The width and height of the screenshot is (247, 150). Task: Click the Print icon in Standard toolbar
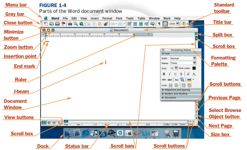tap(70, 24)
